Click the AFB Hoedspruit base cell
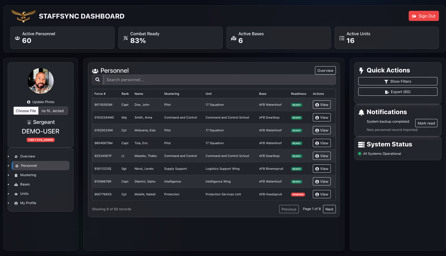The height and width of the screenshot is (256, 446). click(270, 194)
